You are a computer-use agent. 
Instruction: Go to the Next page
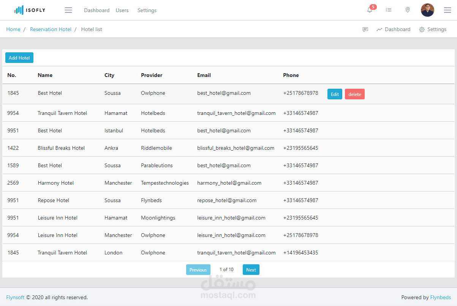(251, 270)
